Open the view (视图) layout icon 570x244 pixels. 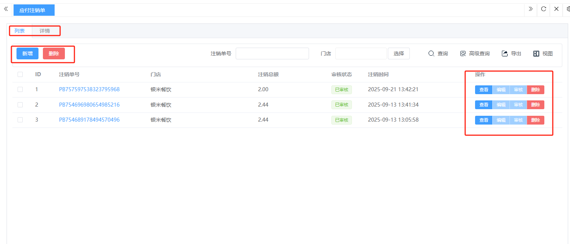536,53
